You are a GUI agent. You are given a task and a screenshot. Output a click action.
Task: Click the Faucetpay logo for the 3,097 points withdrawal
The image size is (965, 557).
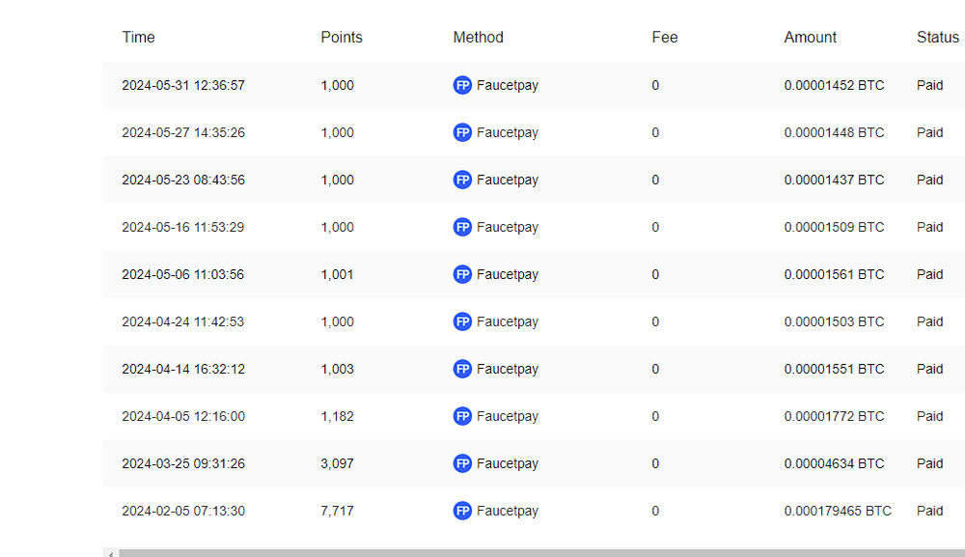click(x=462, y=463)
